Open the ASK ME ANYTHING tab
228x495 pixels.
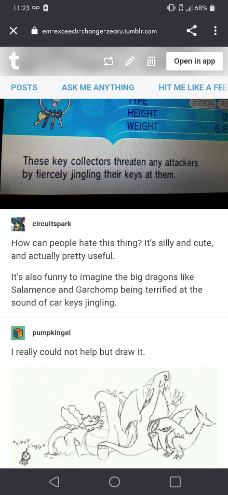coord(98,87)
